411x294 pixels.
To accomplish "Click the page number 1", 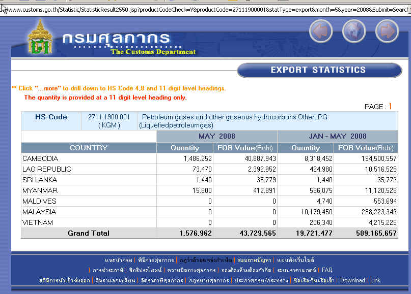I will pyautogui.click(x=390, y=106).
